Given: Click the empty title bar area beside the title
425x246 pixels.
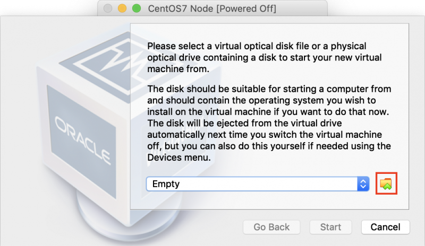Looking at the screenshot, I should point(301,8).
